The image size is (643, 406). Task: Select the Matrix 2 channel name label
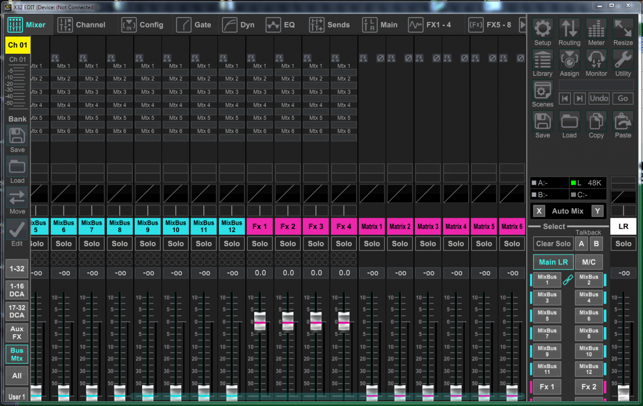[x=400, y=227]
